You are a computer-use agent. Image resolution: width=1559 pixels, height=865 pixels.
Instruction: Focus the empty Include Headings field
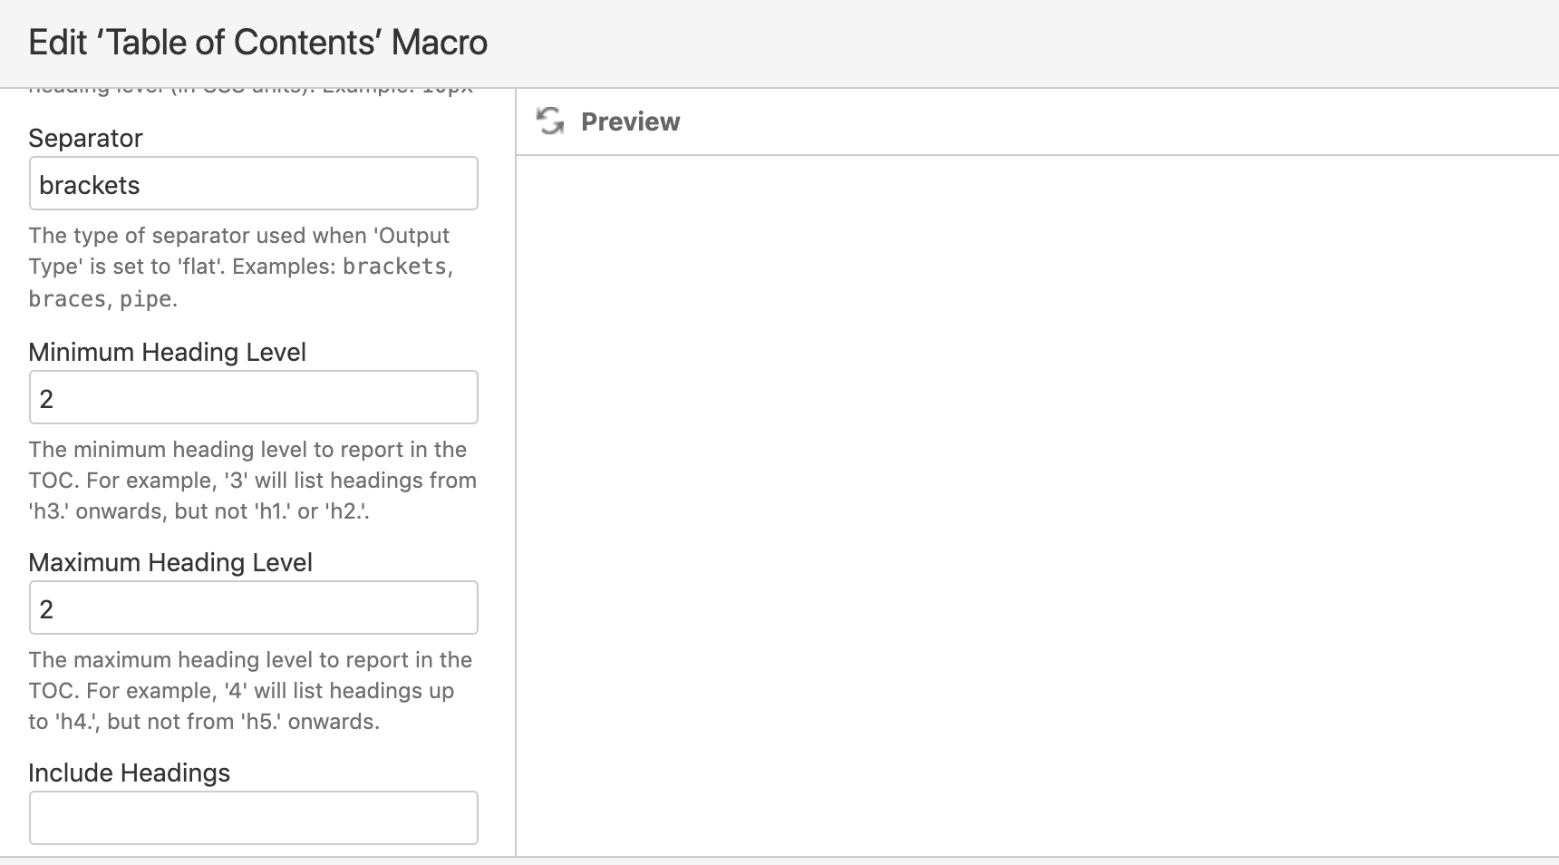pos(254,818)
